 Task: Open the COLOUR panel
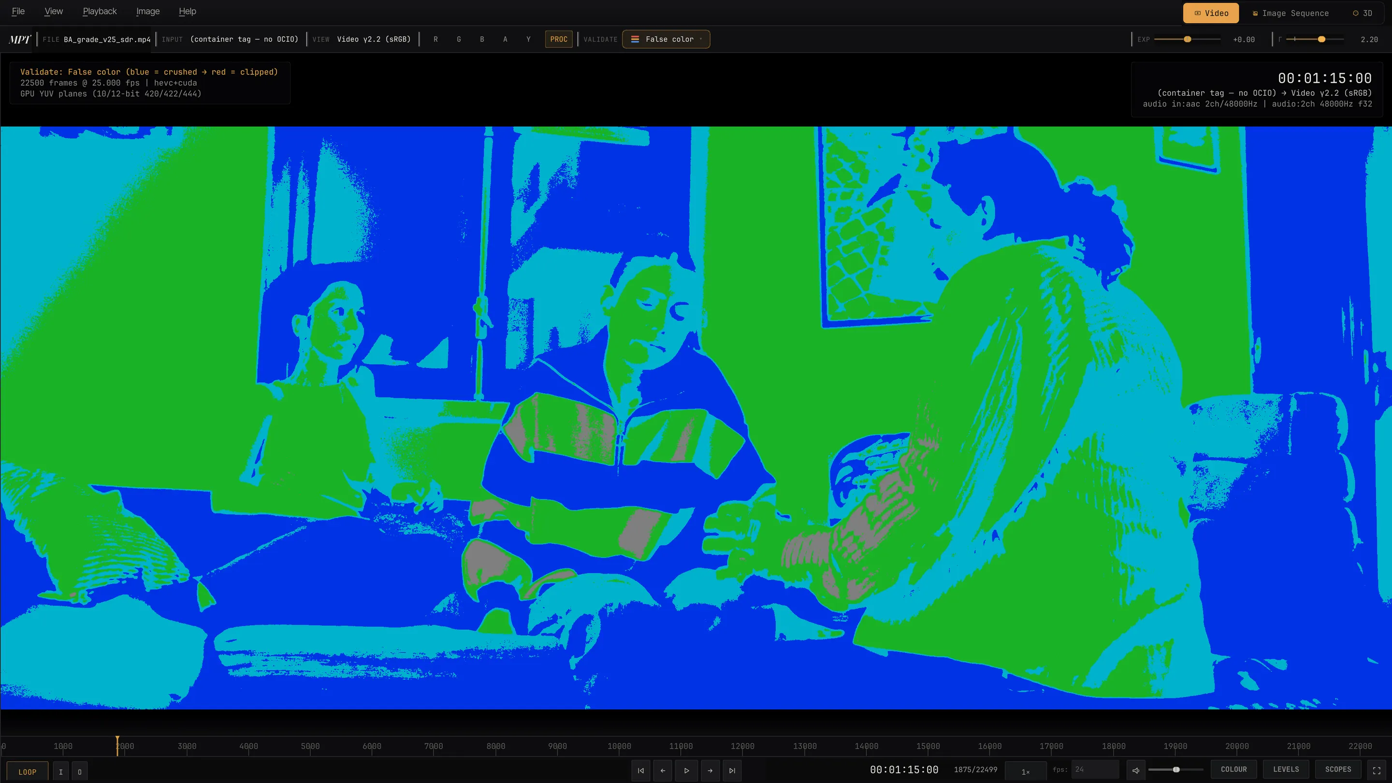pyautogui.click(x=1233, y=769)
